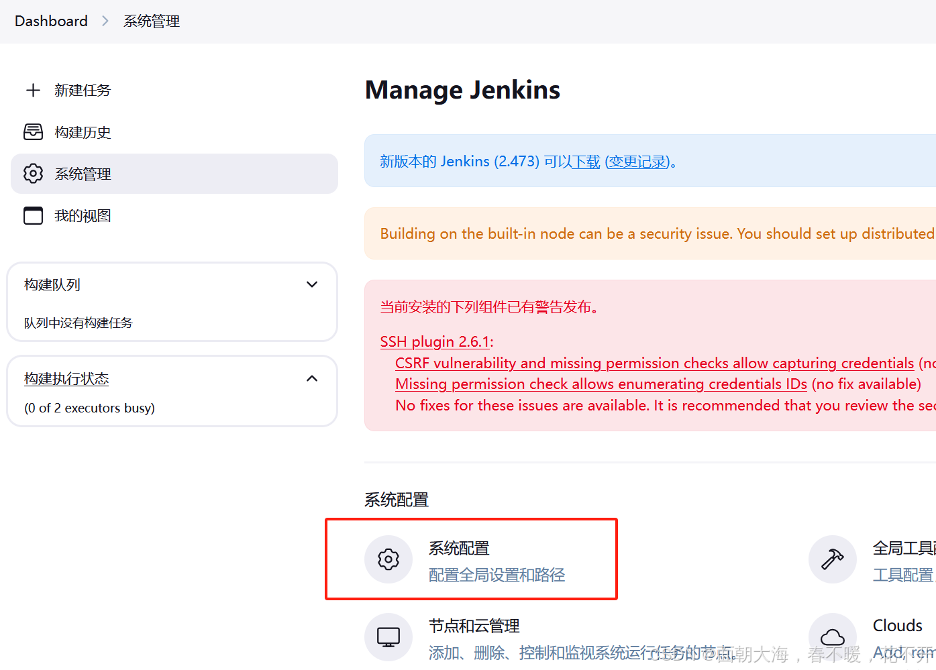
Task: Open the Clouds management title
Action: [x=898, y=625]
